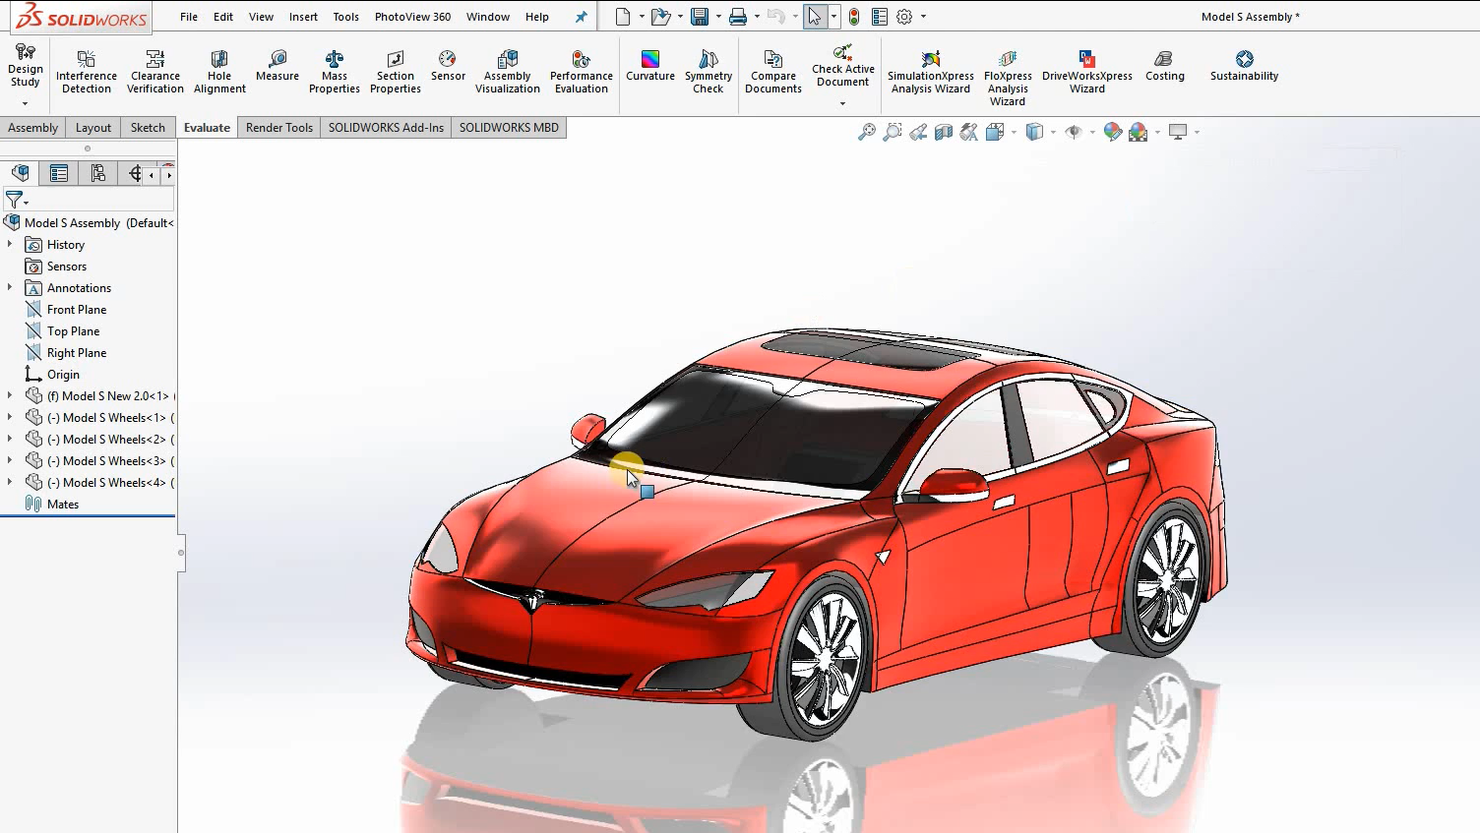Switch to the Render Tools tab
1480x833 pixels.
278,127
